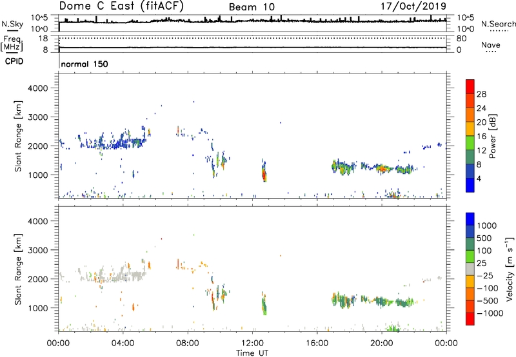
Task: Click the "Velocity [m s-1]" colorbar title
Action: coord(510,269)
